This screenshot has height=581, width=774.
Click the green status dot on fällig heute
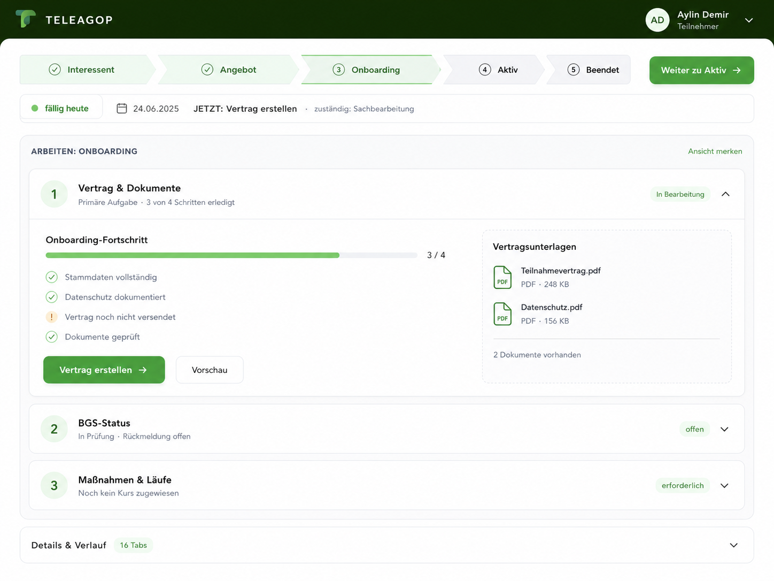tap(35, 108)
